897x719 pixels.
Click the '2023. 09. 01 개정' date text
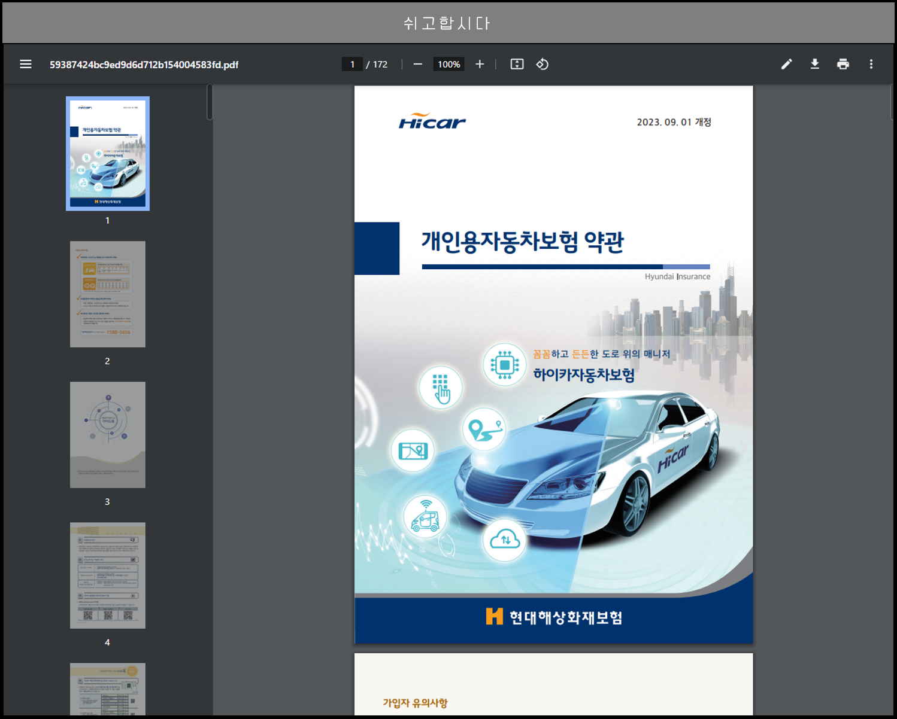pyautogui.click(x=674, y=122)
